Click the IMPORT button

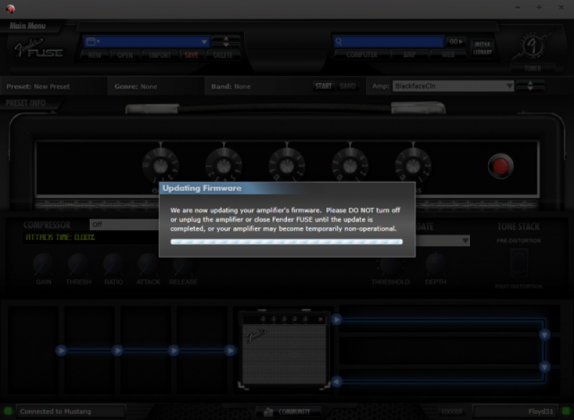click(x=159, y=55)
